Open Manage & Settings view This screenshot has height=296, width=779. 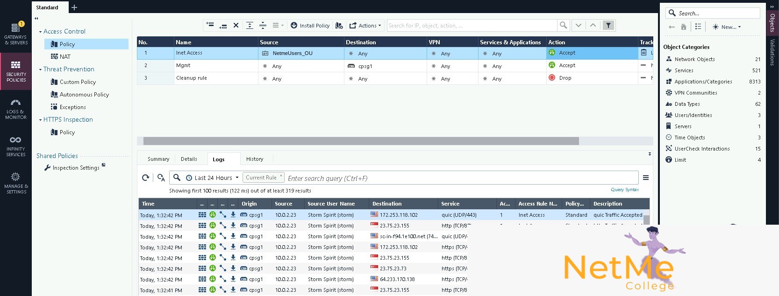[x=16, y=183]
